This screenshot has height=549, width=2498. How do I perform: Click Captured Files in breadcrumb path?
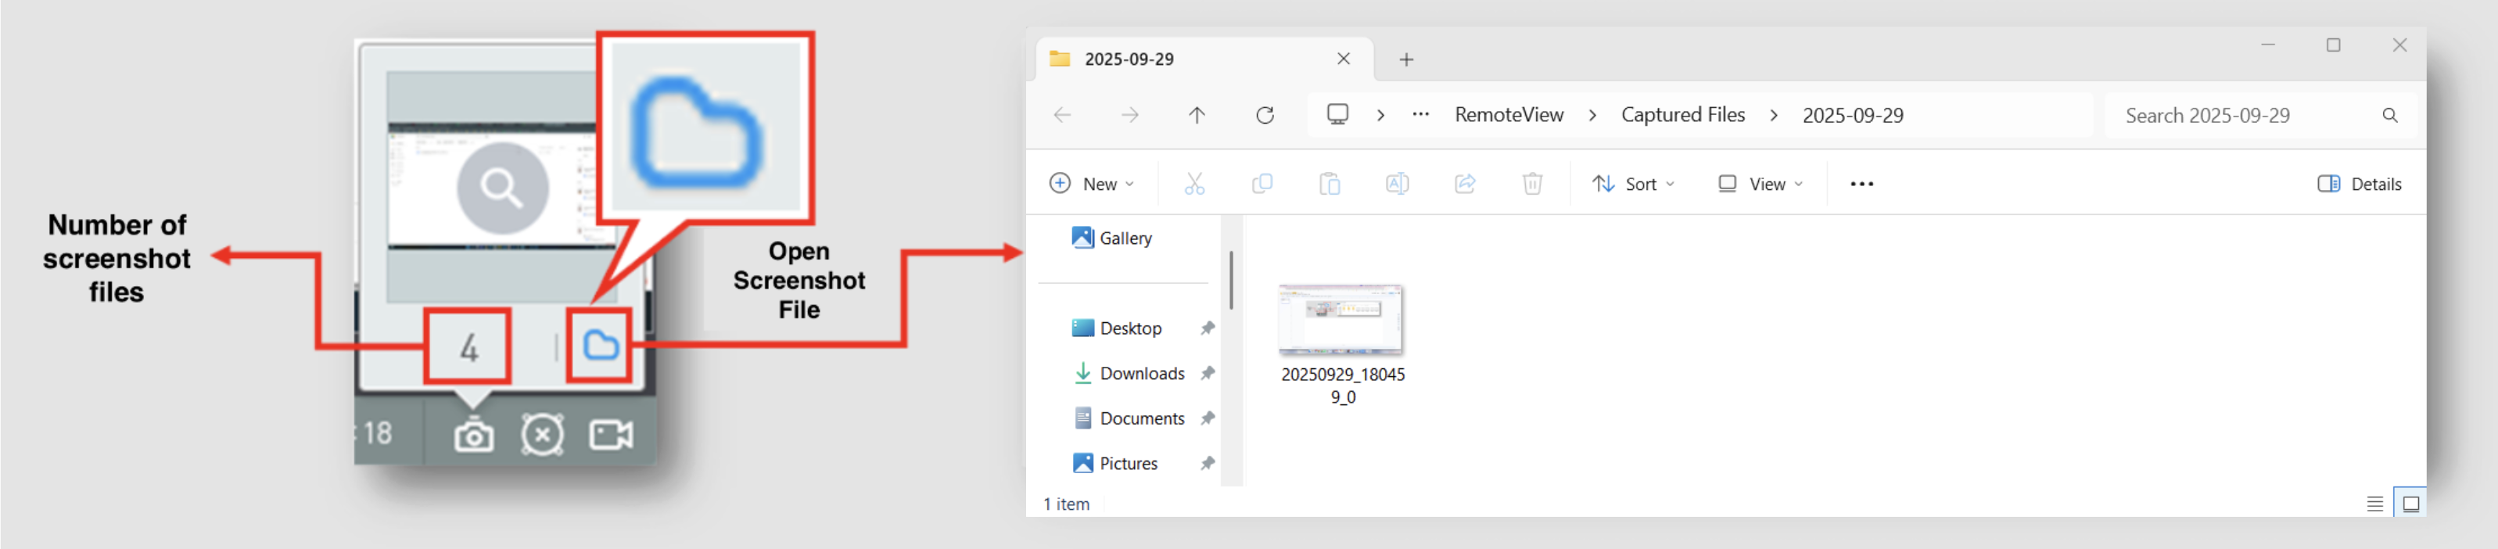(1682, 114)
